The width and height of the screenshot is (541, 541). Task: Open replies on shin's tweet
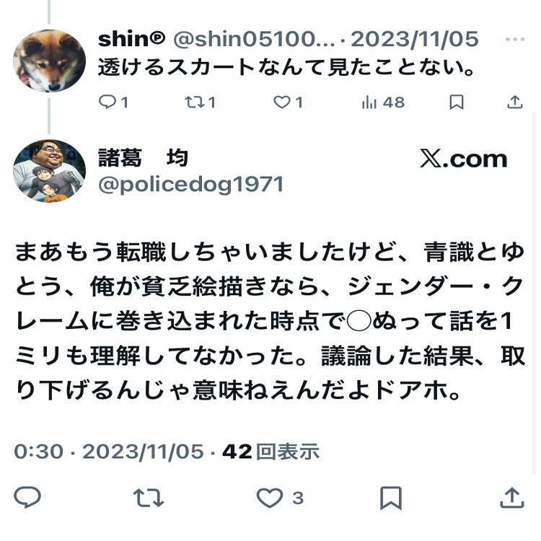click(113, 102)
